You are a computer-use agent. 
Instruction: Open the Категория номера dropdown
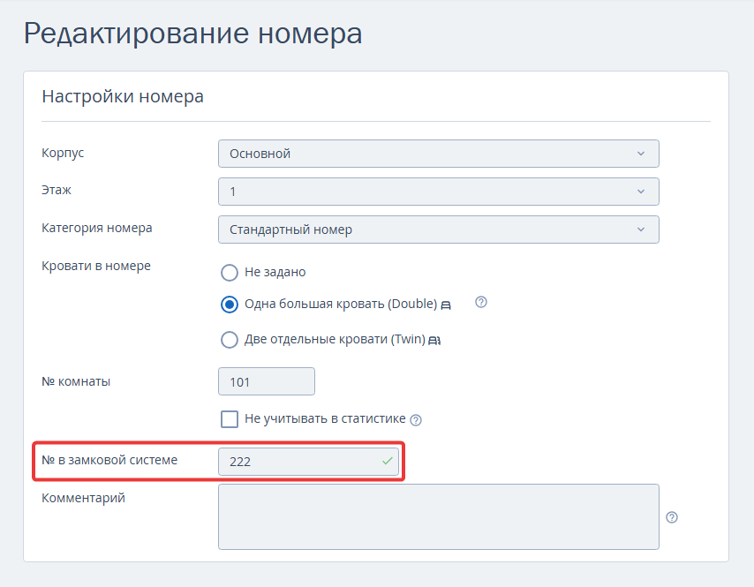438,230
